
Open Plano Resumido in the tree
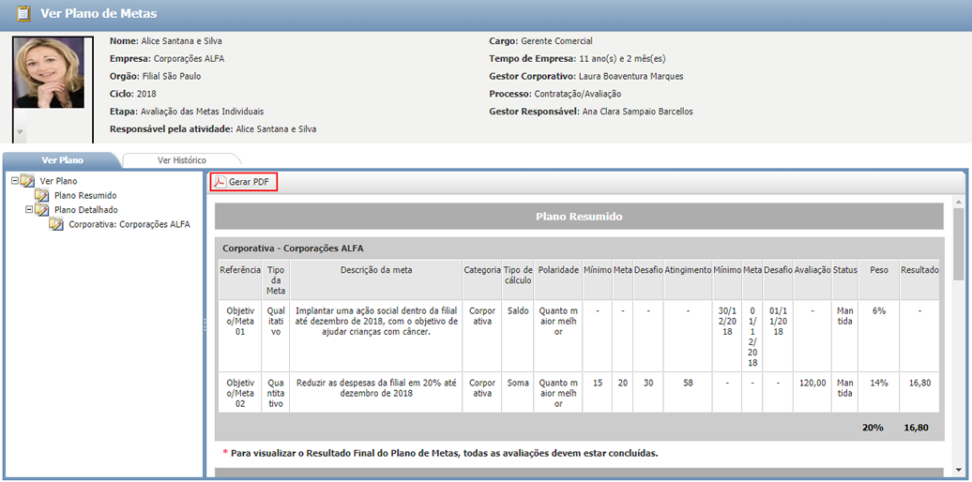coord(85,195)
